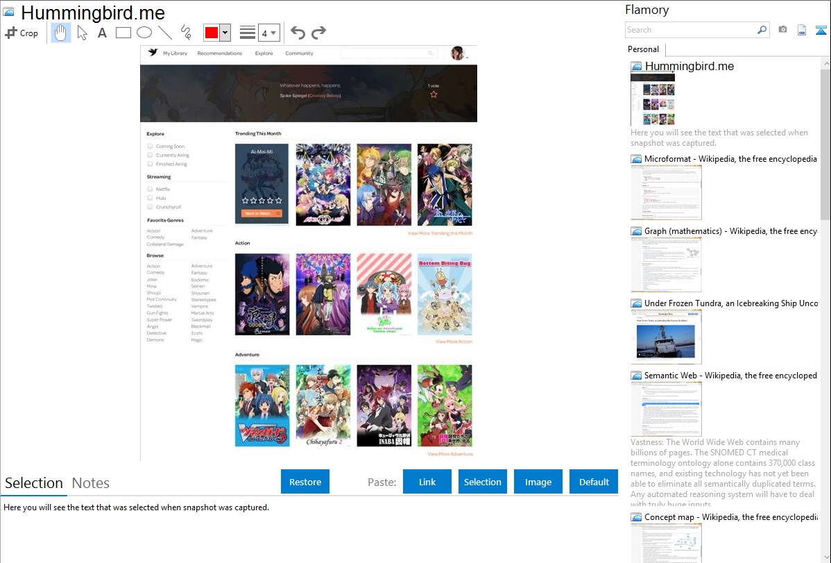Screen dimensions: 831x563
Task: Click the document icon in Flamory header
Action: click(x=802, y=30)
